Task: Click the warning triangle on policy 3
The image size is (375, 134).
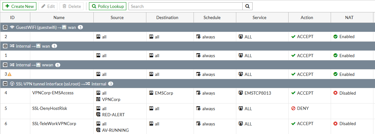Action: coord(10,74)
